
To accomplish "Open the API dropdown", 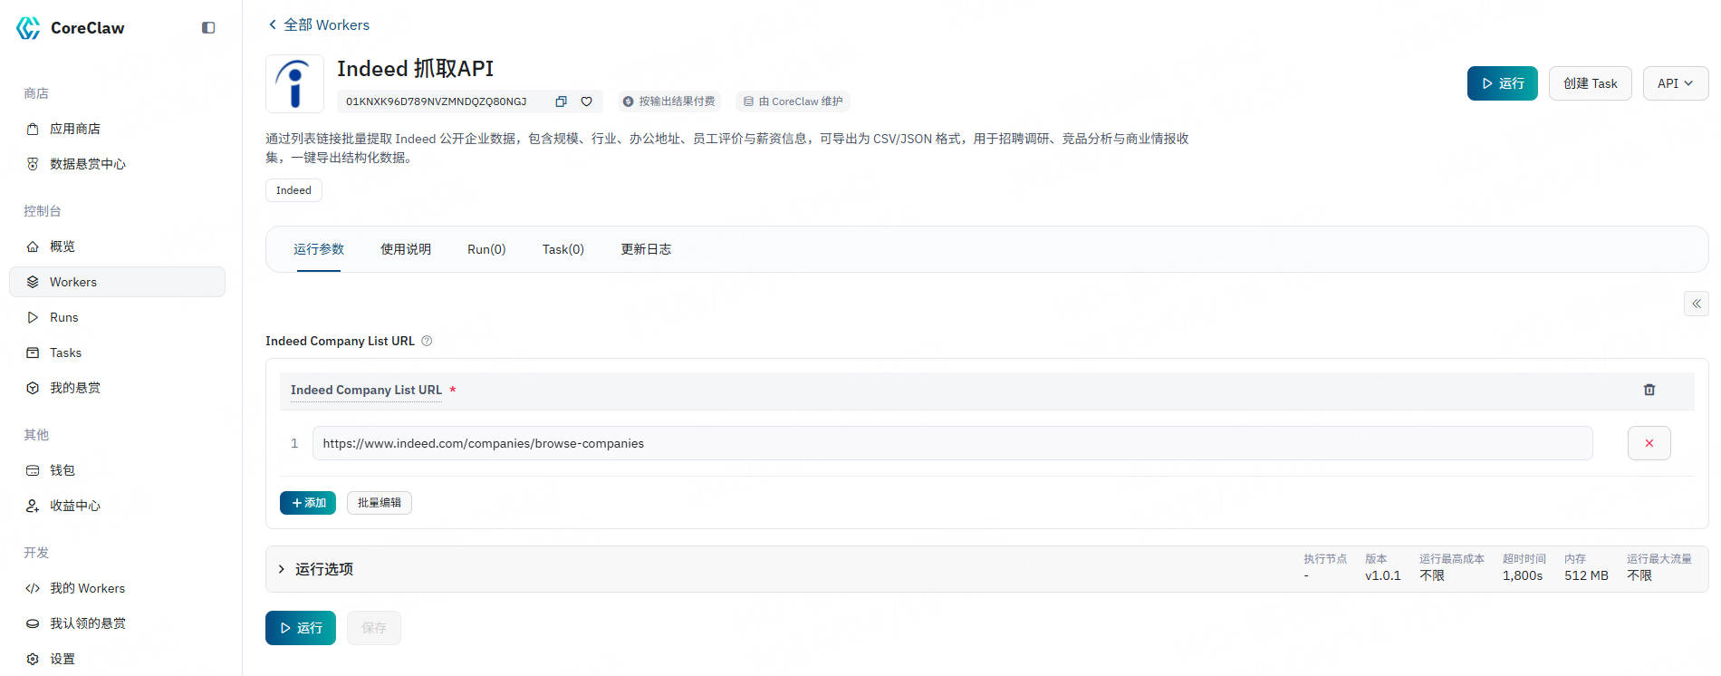I will (x=1675, y=83).
